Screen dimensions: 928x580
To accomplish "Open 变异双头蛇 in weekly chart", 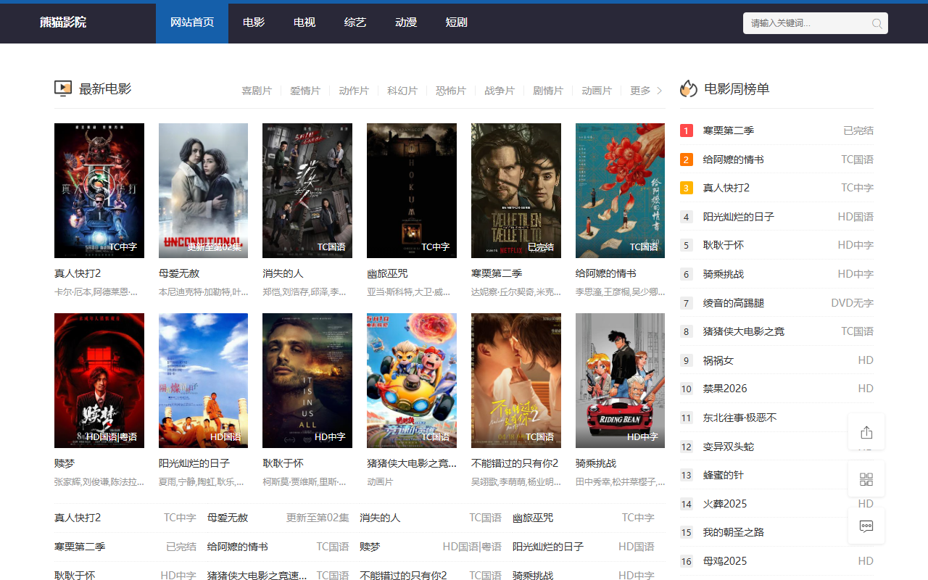I will 729,447.
